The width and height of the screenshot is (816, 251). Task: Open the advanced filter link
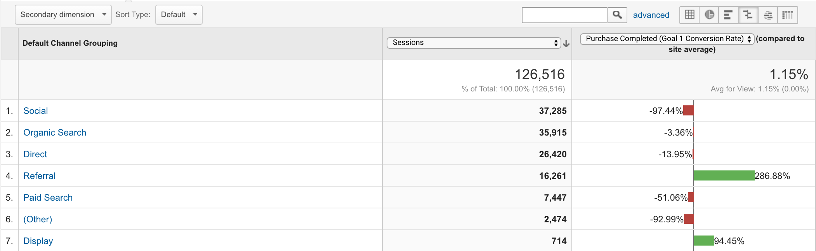[651, 15]
